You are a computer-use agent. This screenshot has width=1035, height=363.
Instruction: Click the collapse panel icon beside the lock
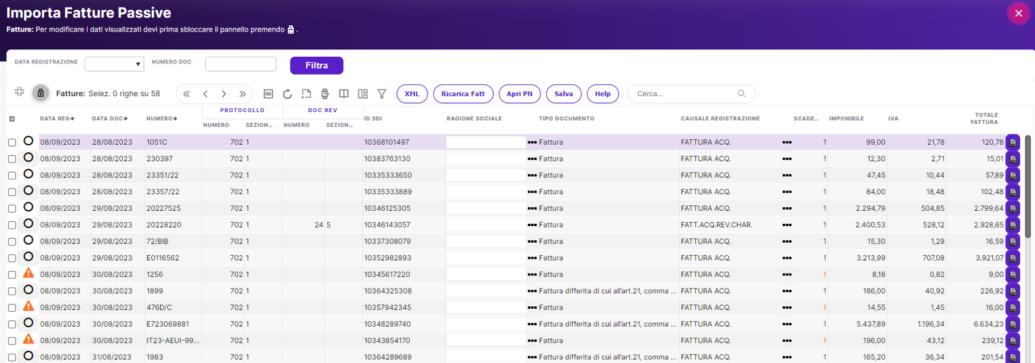click(x=20, y=92)
